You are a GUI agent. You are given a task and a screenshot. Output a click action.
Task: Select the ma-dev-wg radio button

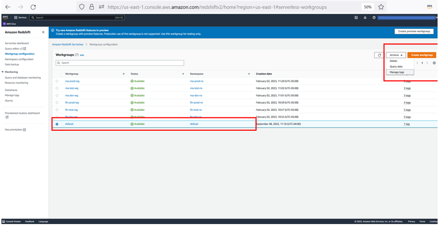tap(57, 95)
